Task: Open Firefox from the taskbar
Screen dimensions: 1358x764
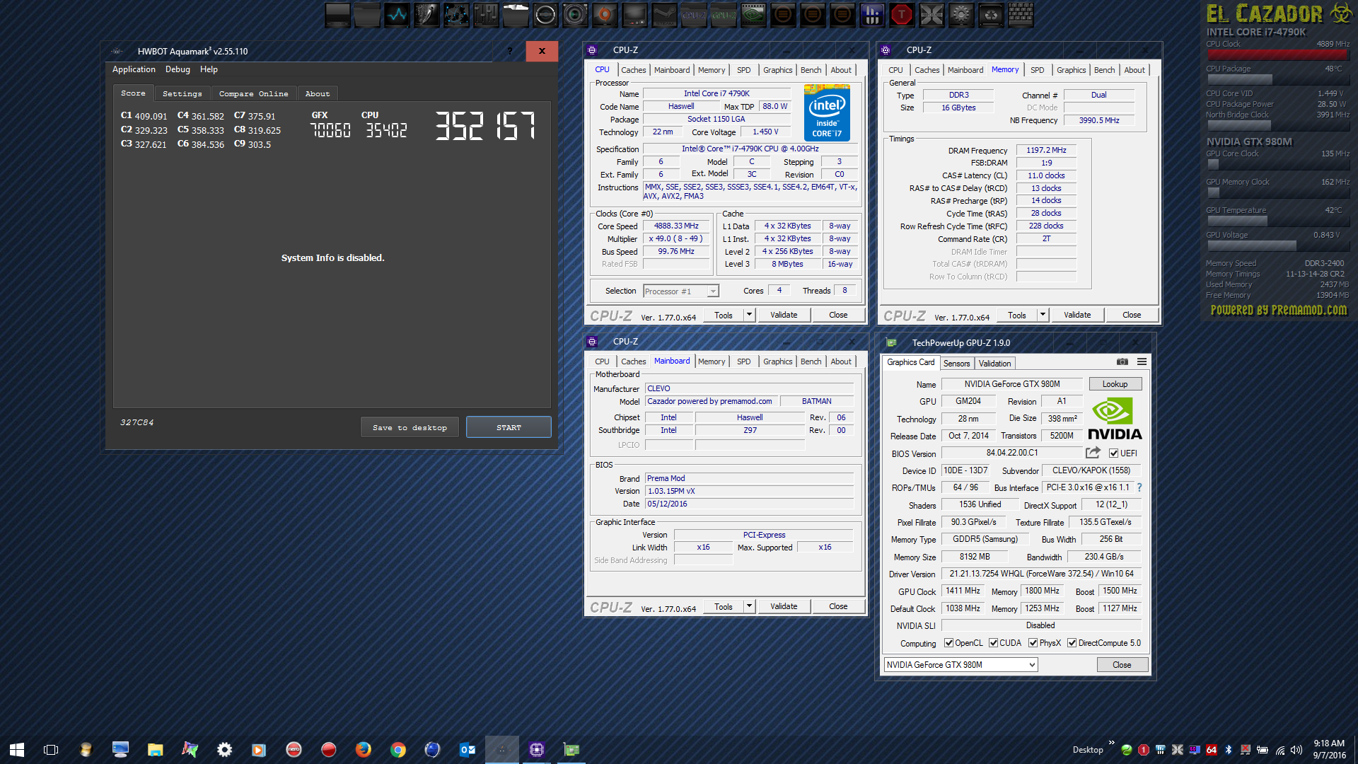Action: point(363,749)
